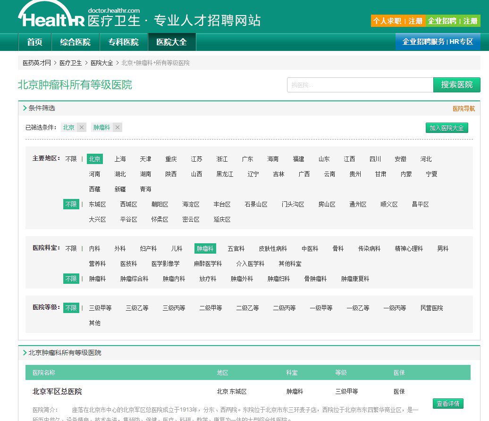Select 医学影像学 department
Screen dimensions: 489x421
(x=166, y=264)
